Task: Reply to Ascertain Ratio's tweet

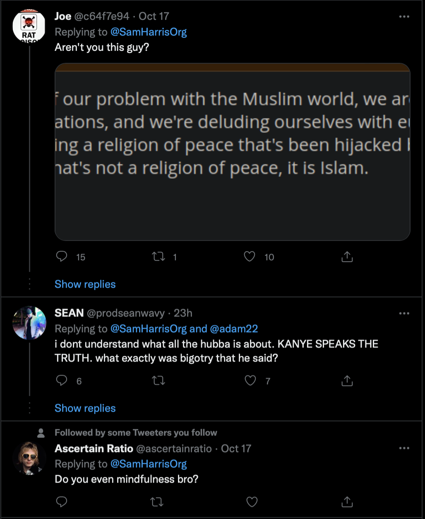Action: pyautogui.click(x=62, y=502)
